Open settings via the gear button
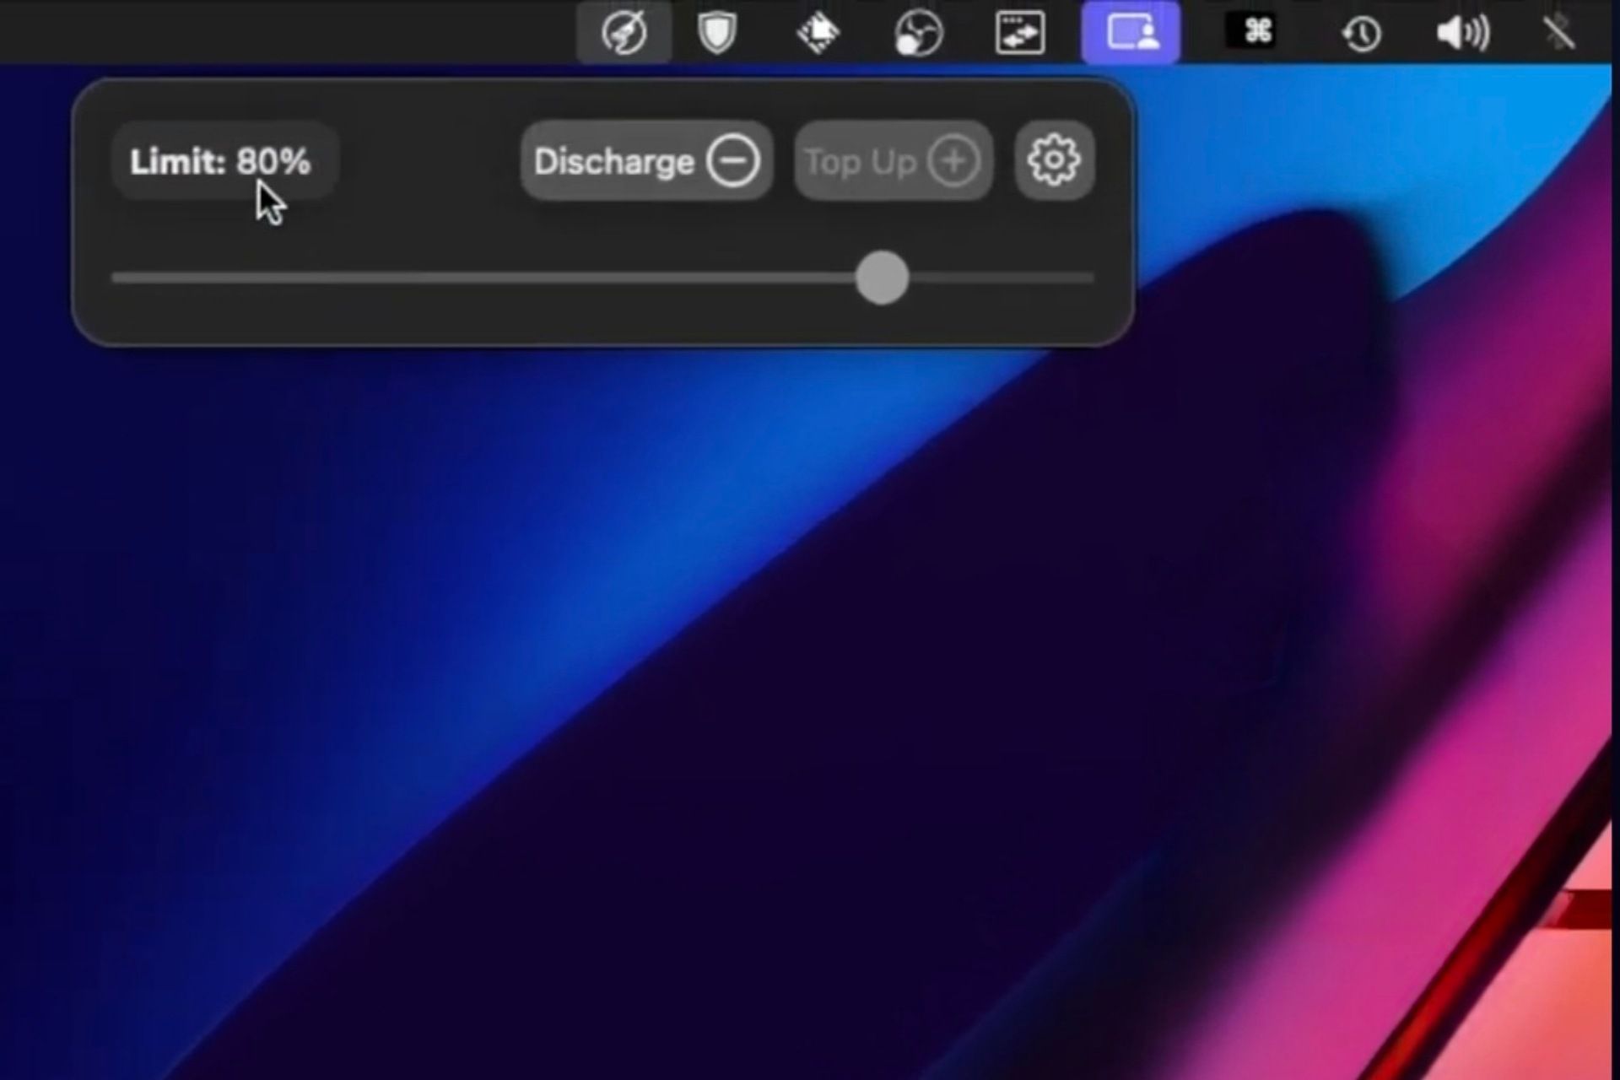Image resolution: width=1620 pixels, height=1080 pixels. click(x=1054, y=159)
